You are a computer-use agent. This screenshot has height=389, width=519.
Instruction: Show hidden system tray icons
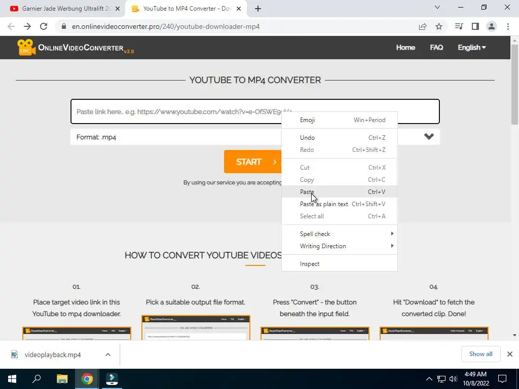[429, 379]
